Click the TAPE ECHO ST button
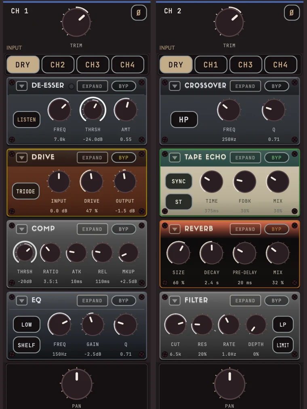The width and height of the screenshot is (307, 409). coord(179,201)
